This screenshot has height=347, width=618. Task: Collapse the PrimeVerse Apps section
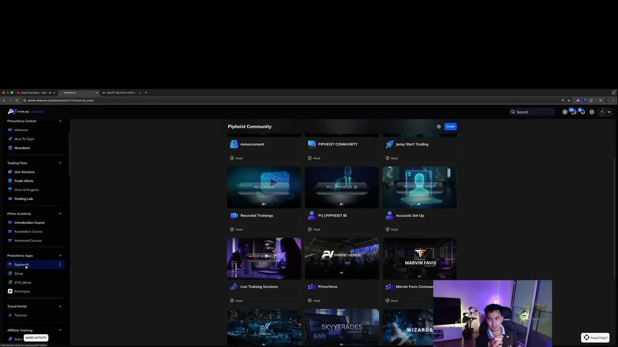click(60, 255)
